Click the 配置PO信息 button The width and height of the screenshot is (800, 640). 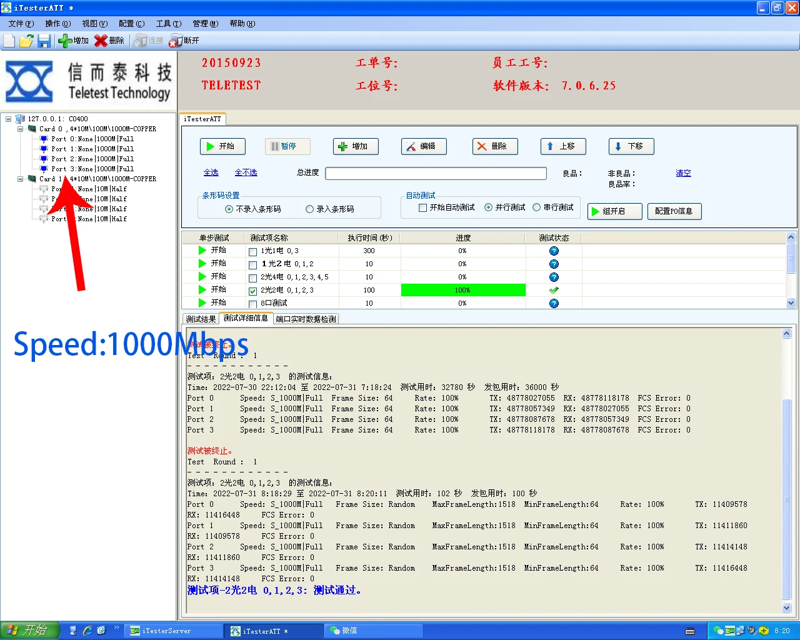click(674, 211)
